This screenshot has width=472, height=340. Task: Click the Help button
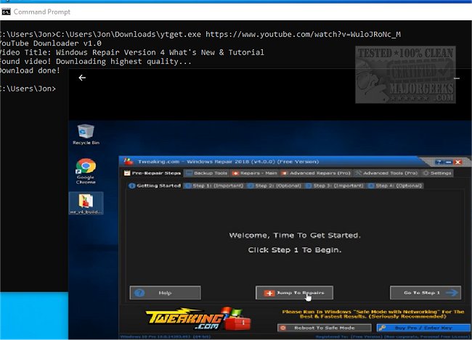click(166, 292)
